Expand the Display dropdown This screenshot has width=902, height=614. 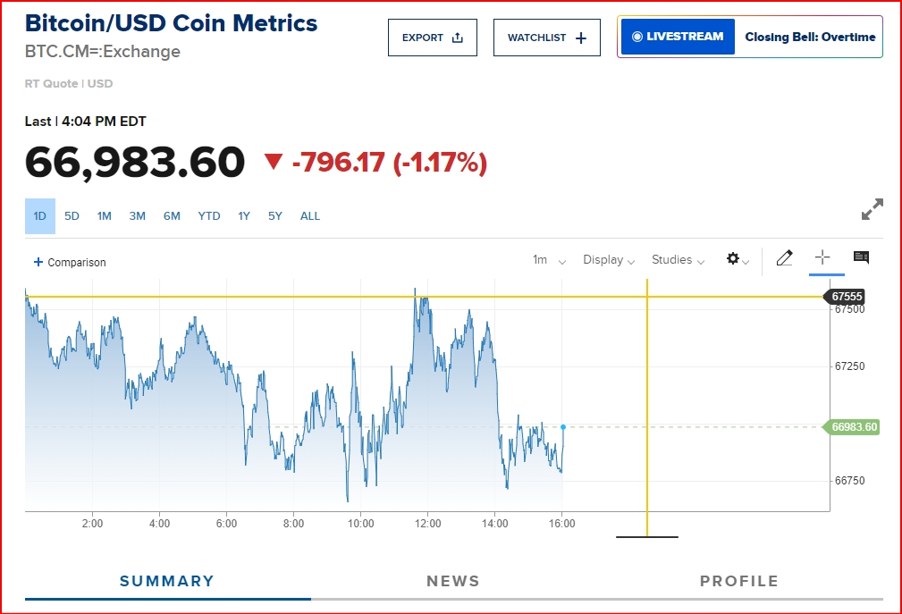tap(609, 260)
